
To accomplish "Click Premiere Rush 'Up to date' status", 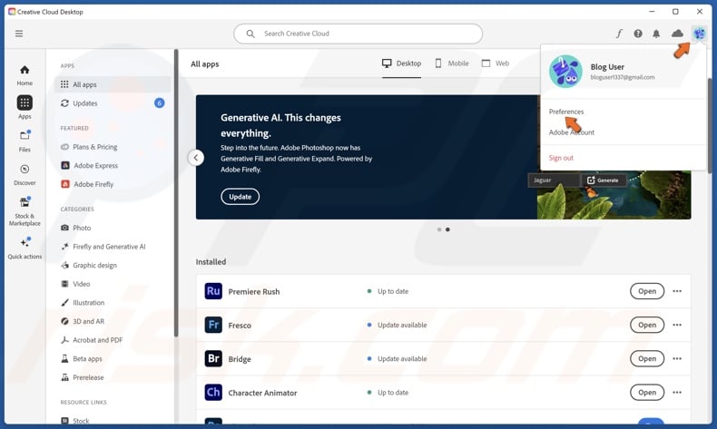I will (393, 291).
